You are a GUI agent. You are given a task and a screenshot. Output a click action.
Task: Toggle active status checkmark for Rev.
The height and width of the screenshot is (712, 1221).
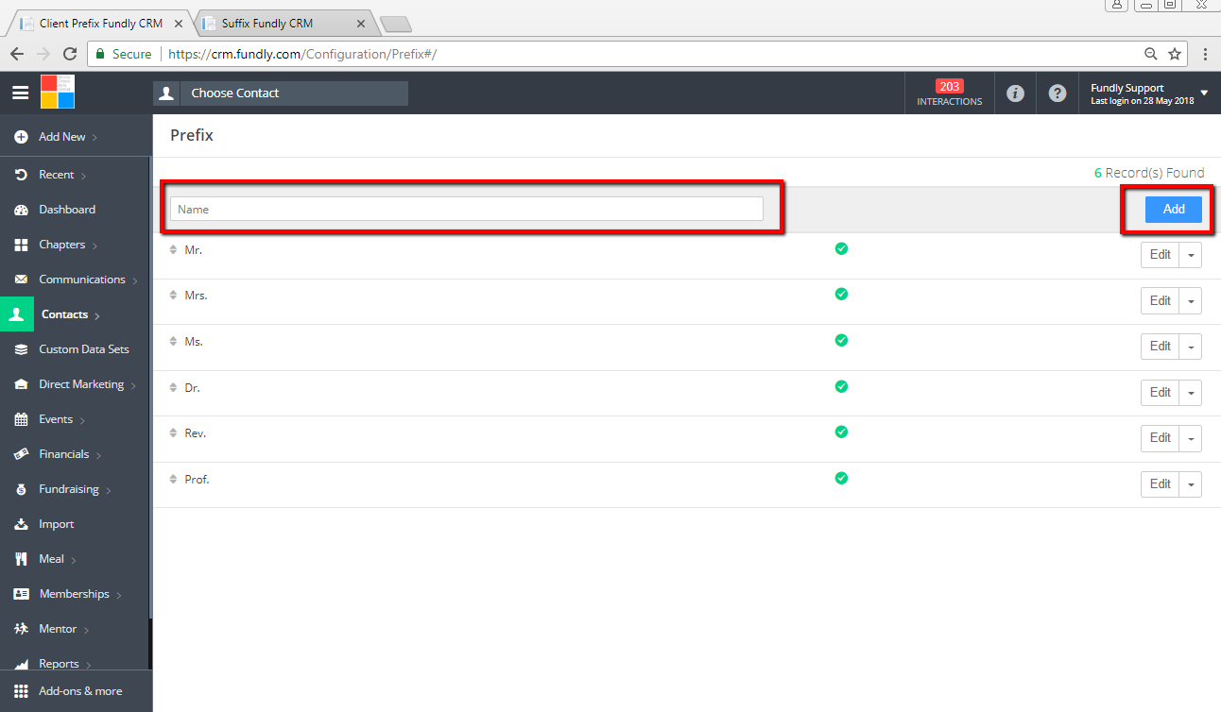pyautogui.click(x=841, y=432)
